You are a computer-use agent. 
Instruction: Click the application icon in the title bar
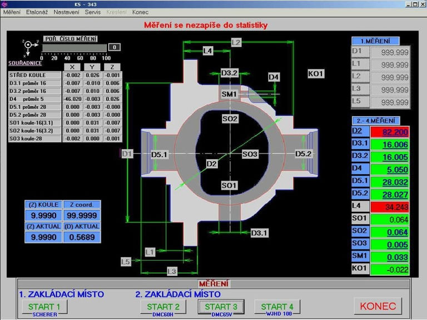click(x=4, y=4)
